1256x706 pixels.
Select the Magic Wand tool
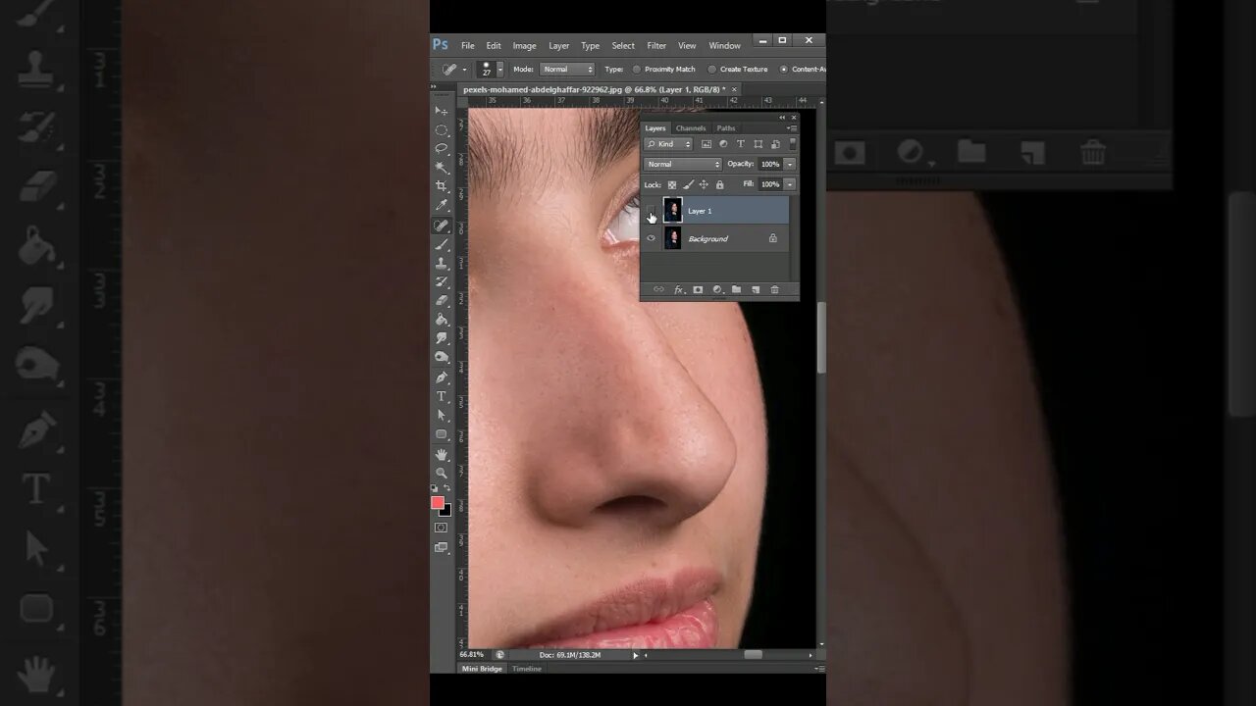pos(442,168)
